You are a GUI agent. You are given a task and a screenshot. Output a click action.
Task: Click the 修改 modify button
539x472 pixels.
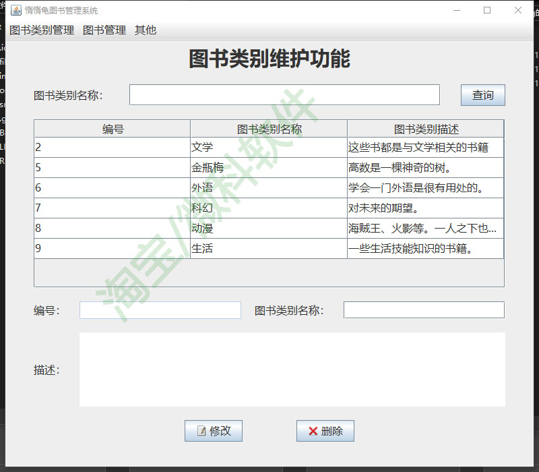214,431
